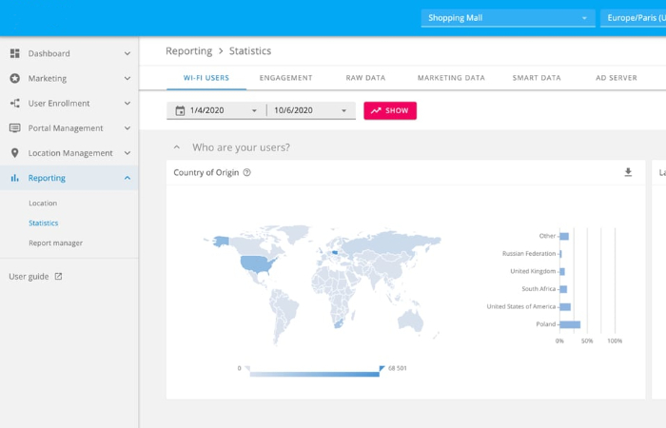
Task: Collapse the 'Who are your users?' section
Action: click(x=177, y=147)
